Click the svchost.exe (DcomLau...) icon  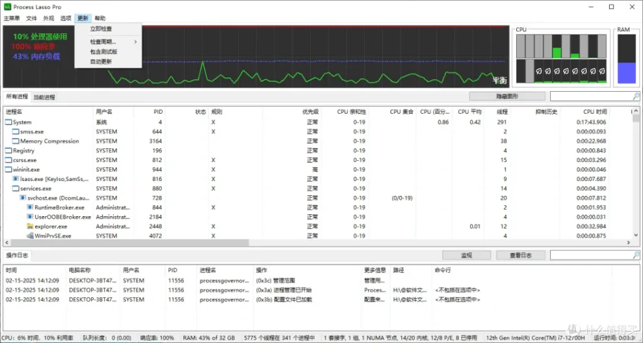pos(23,198)
